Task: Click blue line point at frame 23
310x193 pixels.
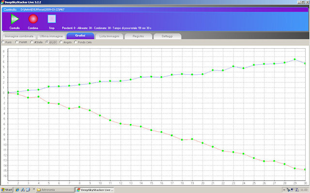Action: click(233, 67)
